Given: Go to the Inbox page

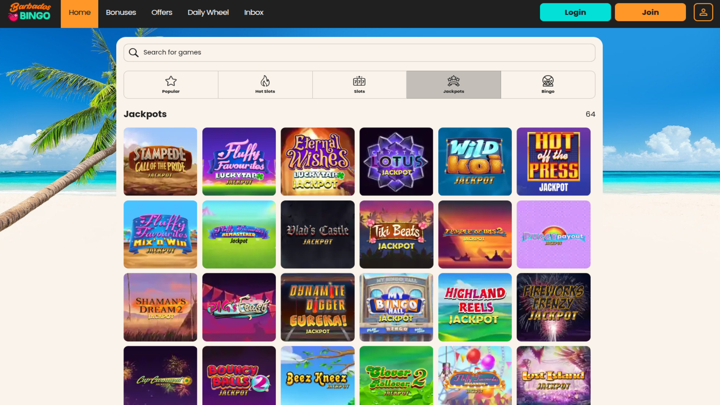Looking at the screenshot, I should pos(253,12).
